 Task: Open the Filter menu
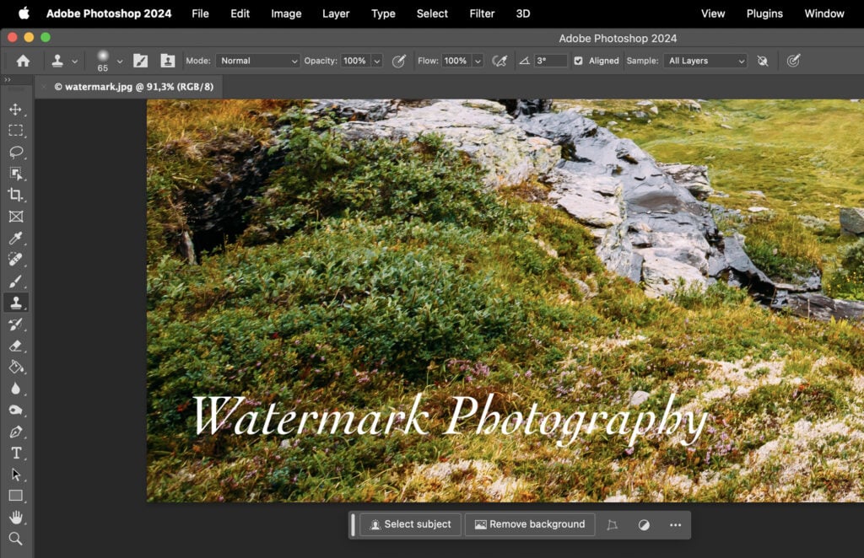[482, 13]
